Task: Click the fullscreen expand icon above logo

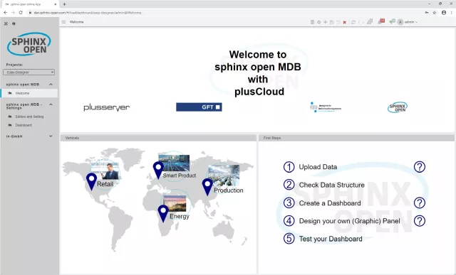Action: (x=6, y=23)
